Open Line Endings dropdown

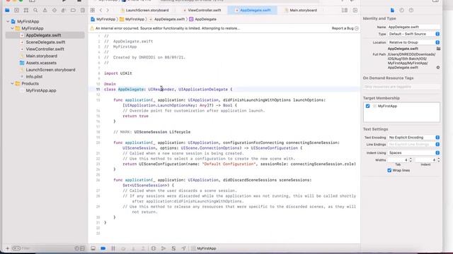pos(413,144)
